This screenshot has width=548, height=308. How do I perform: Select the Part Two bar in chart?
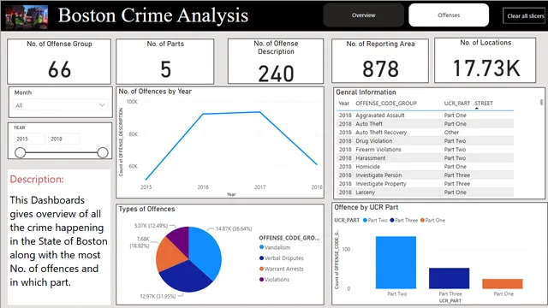[396, 263]
